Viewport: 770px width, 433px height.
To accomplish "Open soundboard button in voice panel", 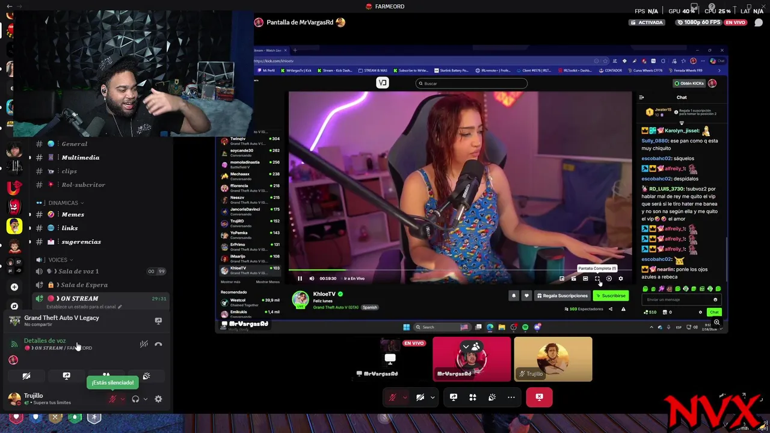I will pos(146,376).
